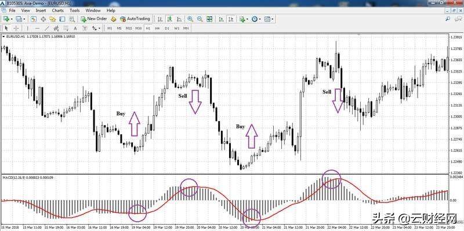The image size is (464, 231).
Task: Tile windows using the green grid icon
Action: (x=209, y=19)
